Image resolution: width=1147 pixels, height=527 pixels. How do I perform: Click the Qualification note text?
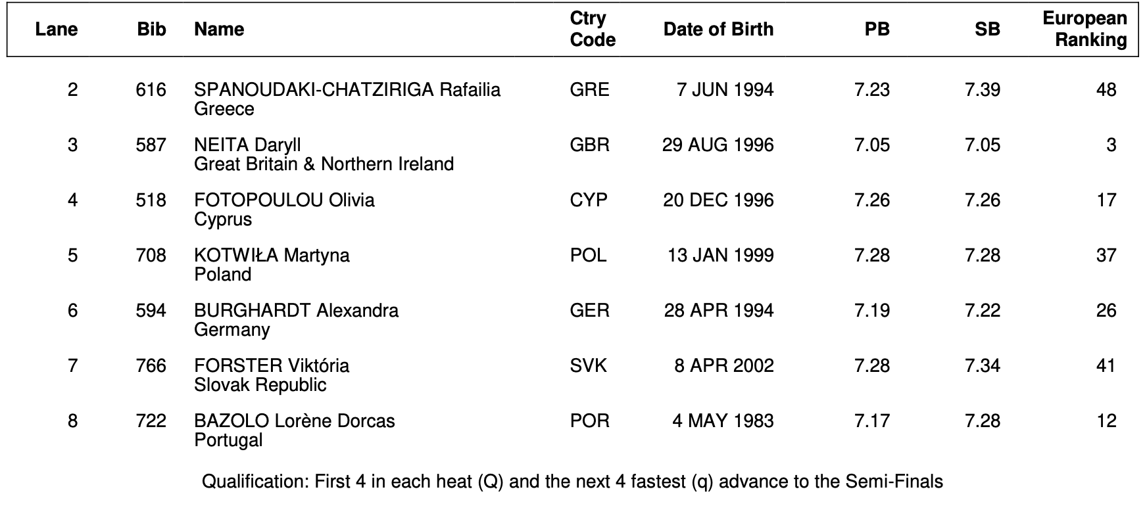572,482
